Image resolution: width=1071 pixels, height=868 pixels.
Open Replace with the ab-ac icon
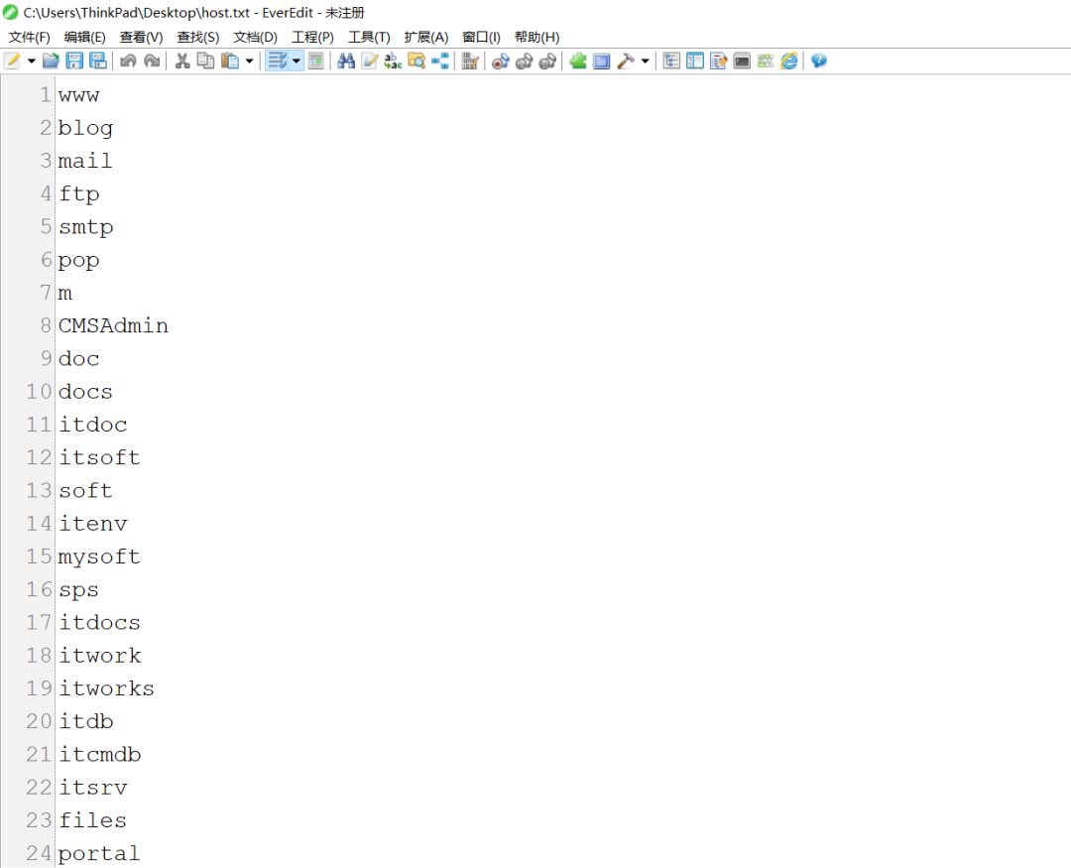(393, 61)
